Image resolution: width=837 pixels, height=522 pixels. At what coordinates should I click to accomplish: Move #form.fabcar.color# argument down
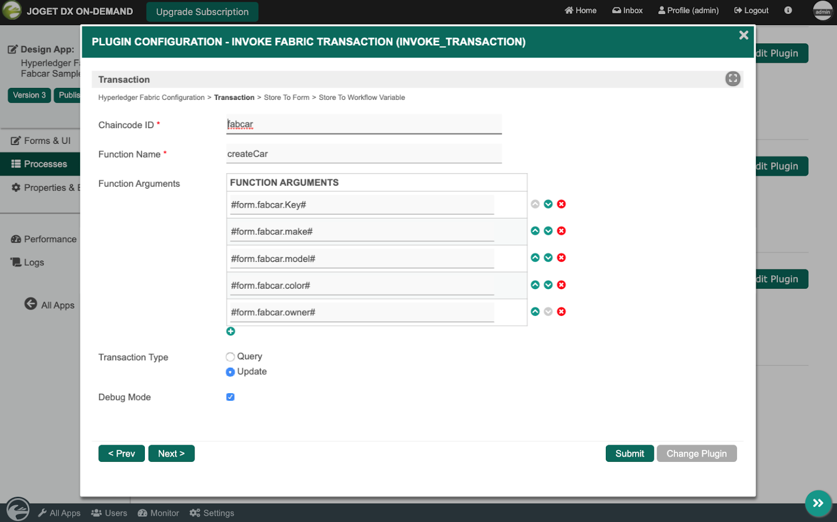548,285
